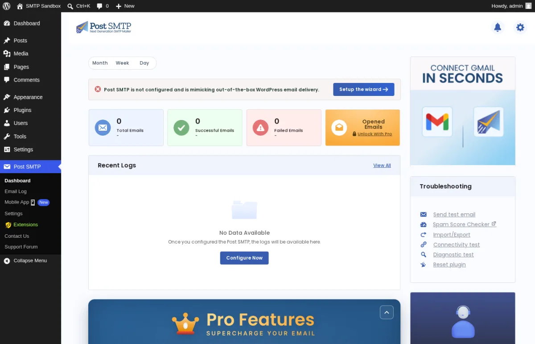Open the settings gear icon in header
This screenshot has width=535, height=344.
(520, 27)
